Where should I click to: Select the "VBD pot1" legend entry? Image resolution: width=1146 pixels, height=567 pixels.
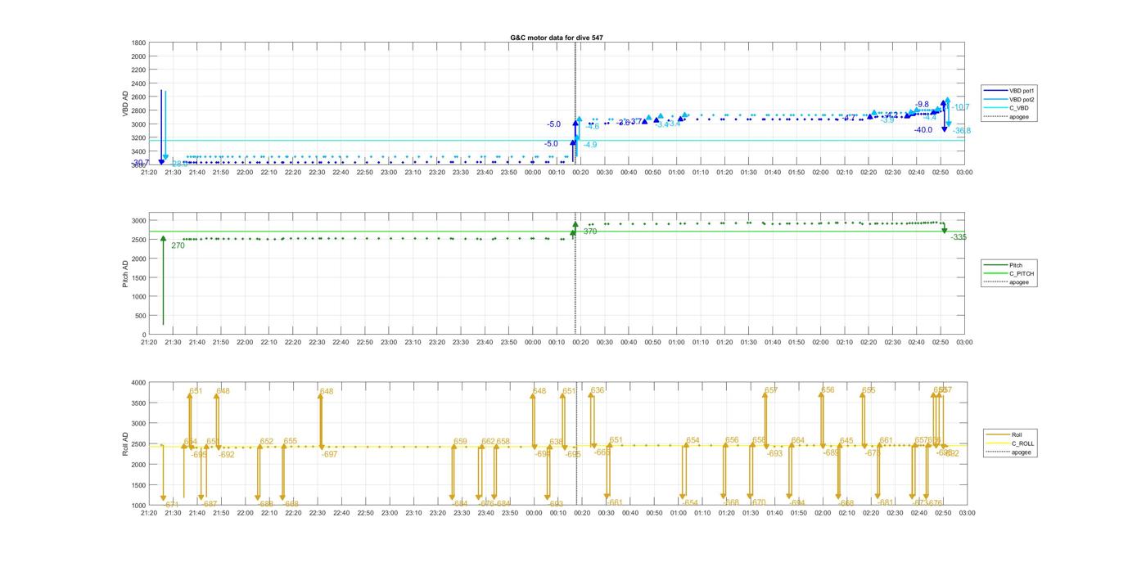1022,90
